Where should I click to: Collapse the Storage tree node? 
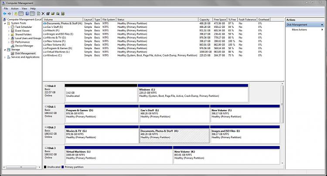(5, 50)
